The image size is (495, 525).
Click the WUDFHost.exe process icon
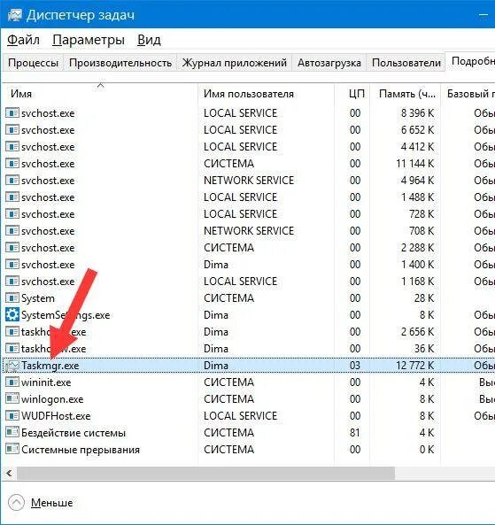tap(12, 416)
